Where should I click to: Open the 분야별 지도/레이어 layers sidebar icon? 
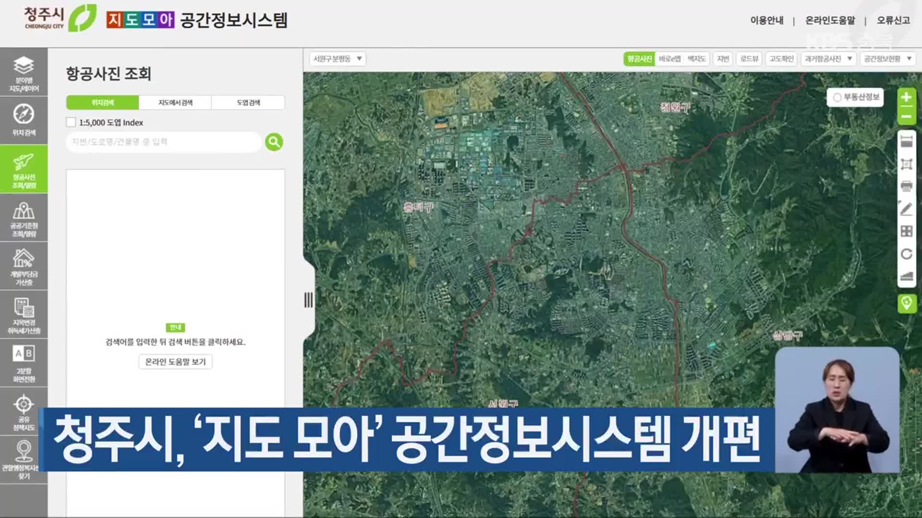coord(24,73)
